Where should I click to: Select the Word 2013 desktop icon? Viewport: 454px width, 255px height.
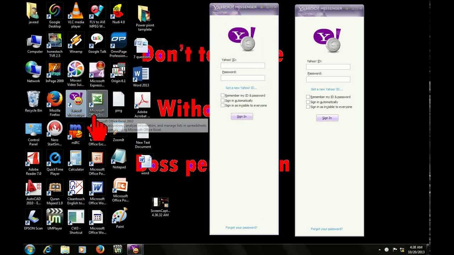141,76
